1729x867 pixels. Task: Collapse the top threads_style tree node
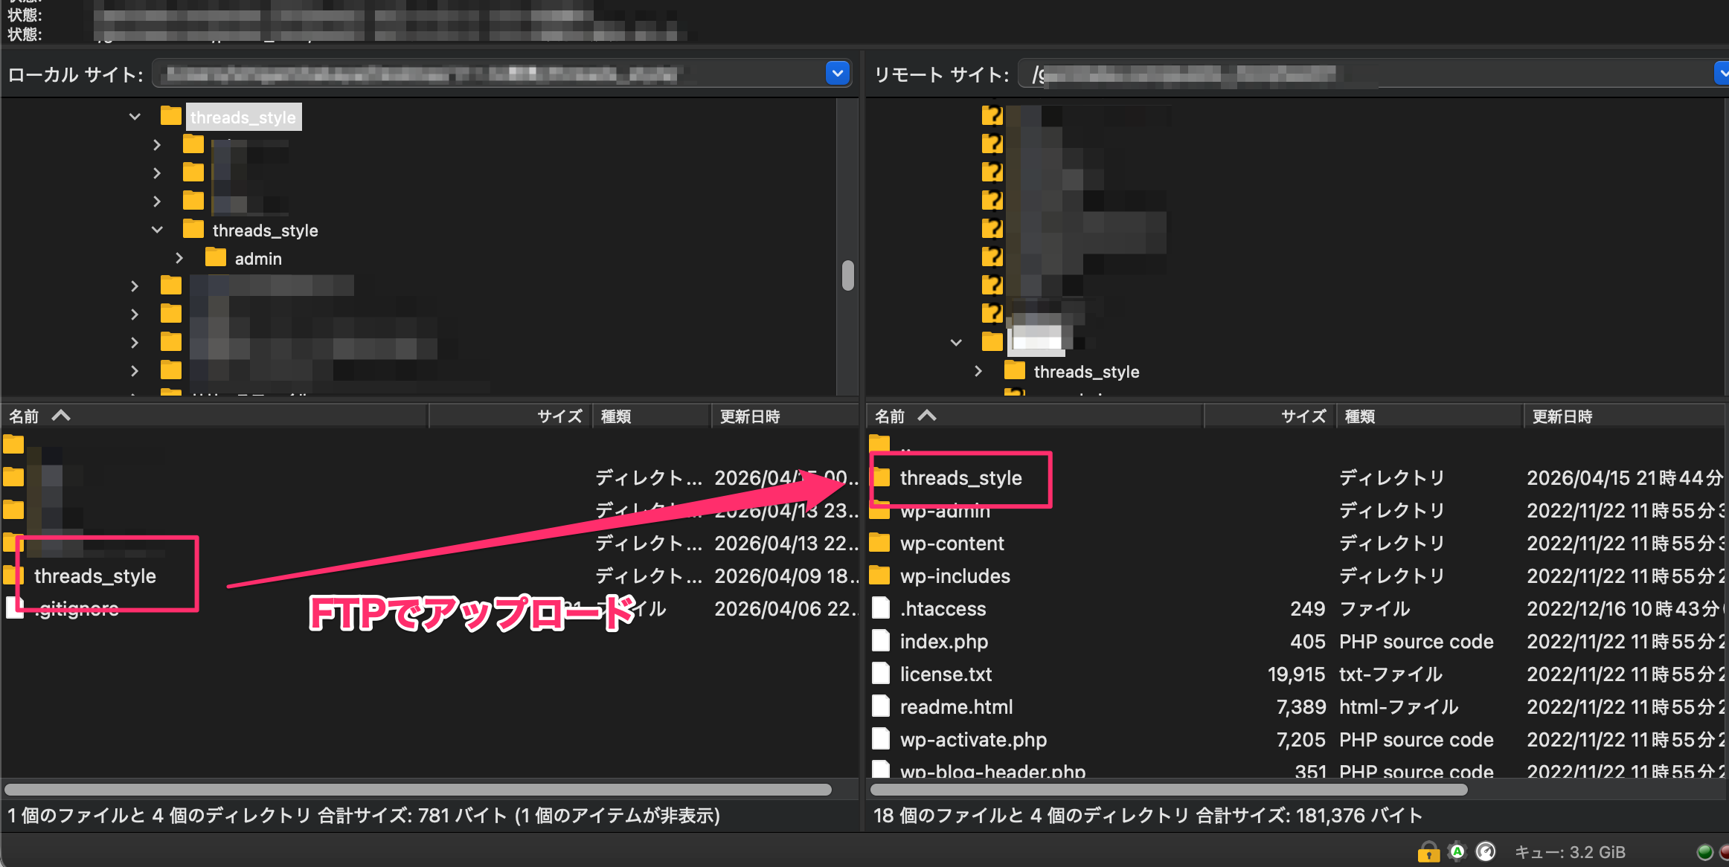click(x=135, y=117)
